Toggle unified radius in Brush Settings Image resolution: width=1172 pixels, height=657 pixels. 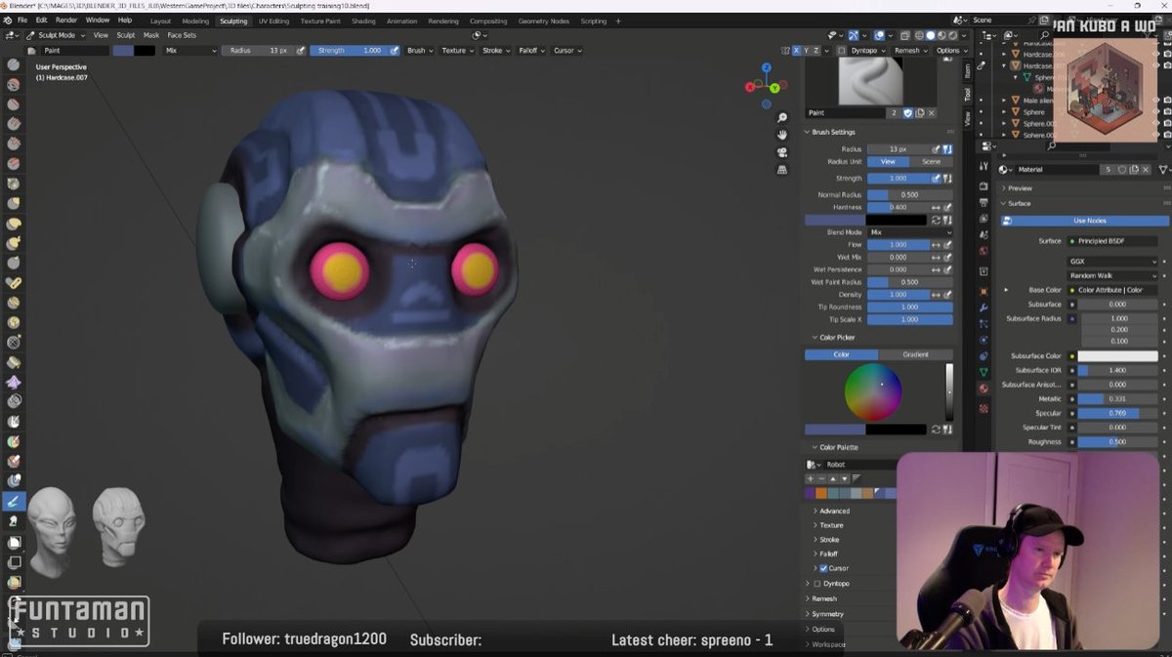[947, 149]
